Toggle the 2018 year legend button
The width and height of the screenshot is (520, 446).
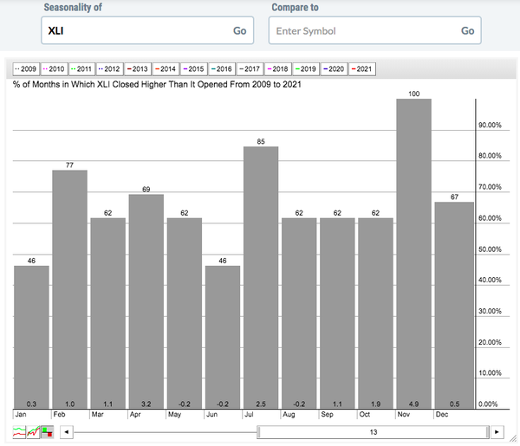(277, 68)
